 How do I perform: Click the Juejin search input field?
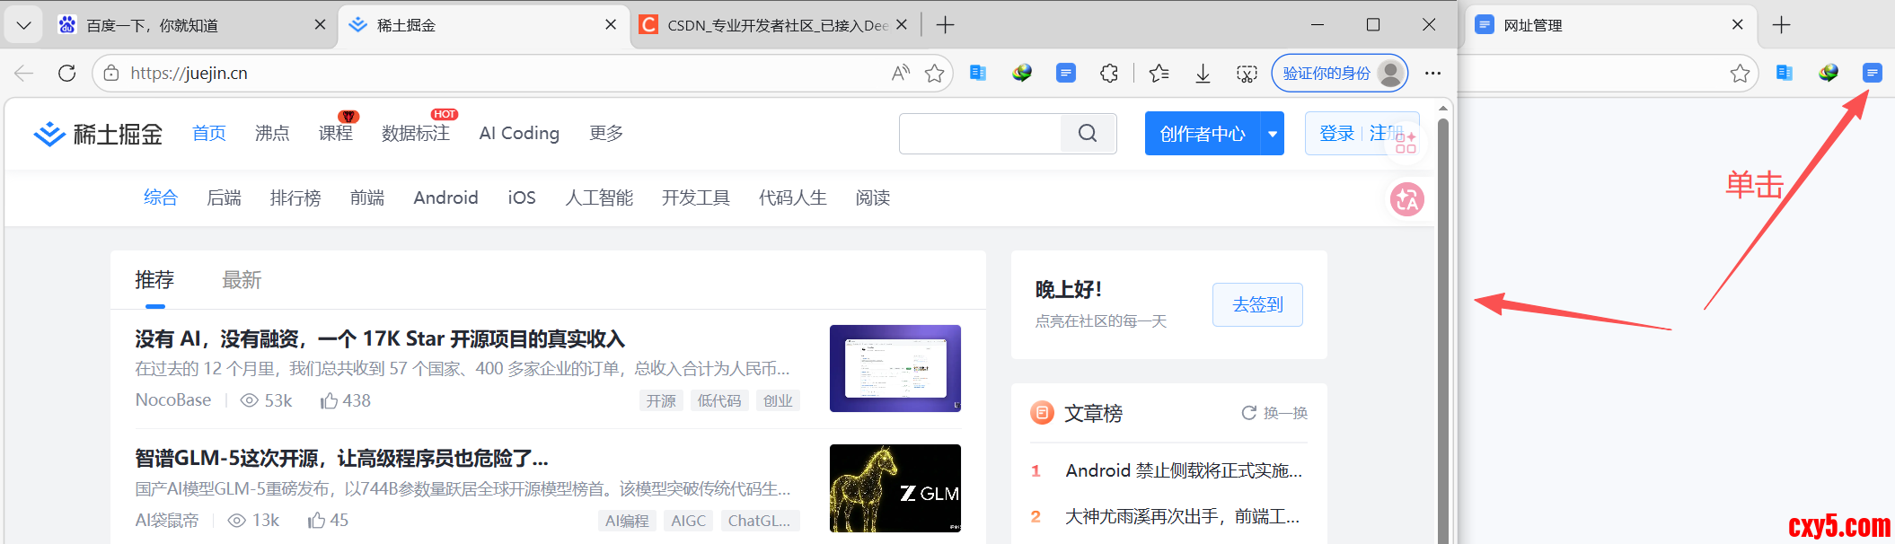980,134
